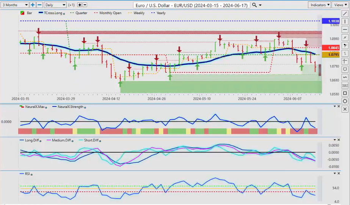The image size is (350, 205).
Task: Select the diagonal trend line drawing tool
Action: 345,14
